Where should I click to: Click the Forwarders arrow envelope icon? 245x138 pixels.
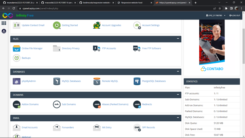coord(57,127)
